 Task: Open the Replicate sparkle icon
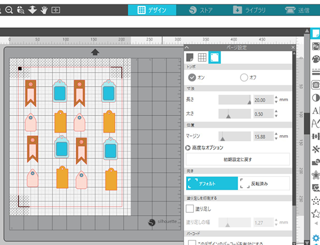coord(316,149)
